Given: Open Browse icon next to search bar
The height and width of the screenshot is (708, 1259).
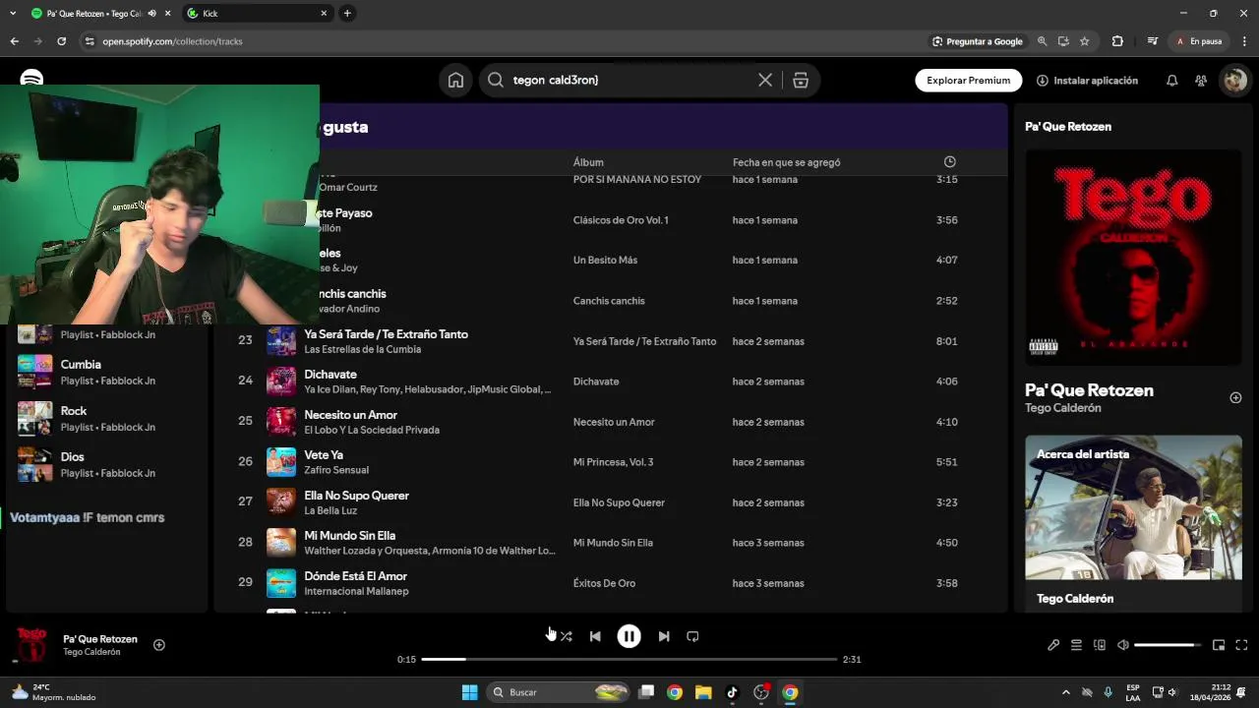Looking at the screenshot, I should click(801, 81).
